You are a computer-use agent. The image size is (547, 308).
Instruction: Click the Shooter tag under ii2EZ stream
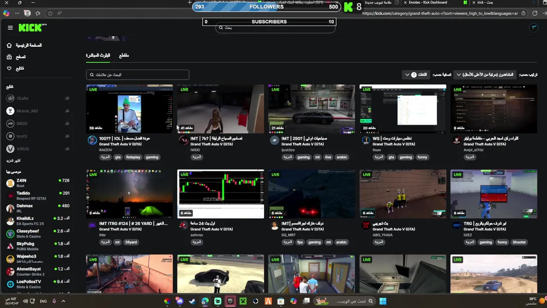(x=519, y=243)
